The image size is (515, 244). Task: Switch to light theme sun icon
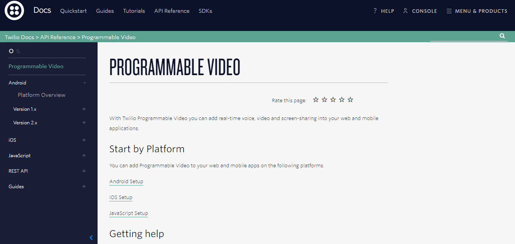pyautogui.click(x=11, y=51)
